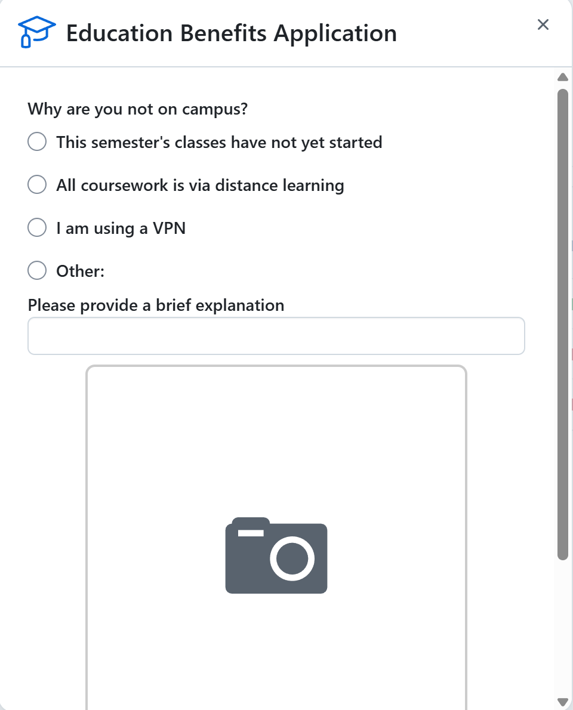Choose the "I am using a VPN" option

pyautogui.click(x=36, y=227)
